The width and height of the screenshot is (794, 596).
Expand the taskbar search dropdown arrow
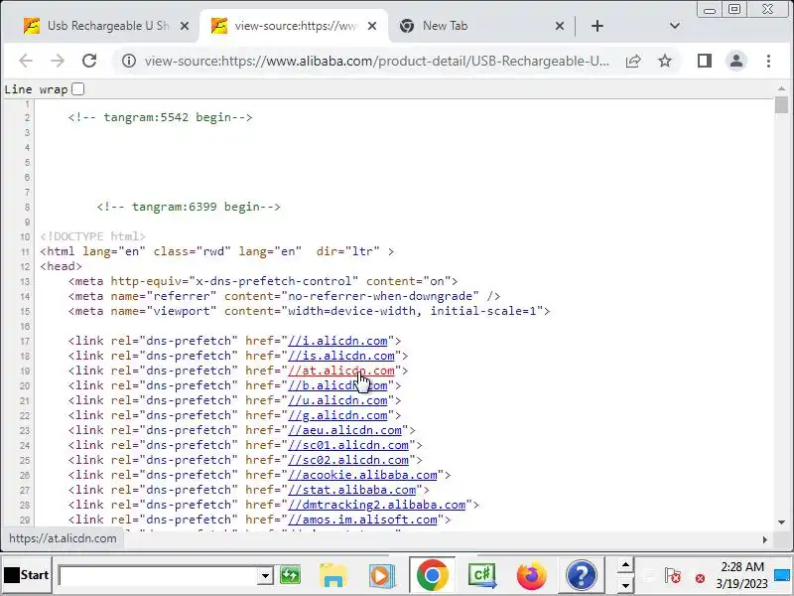pyautogui.click(x=265, y=576)
